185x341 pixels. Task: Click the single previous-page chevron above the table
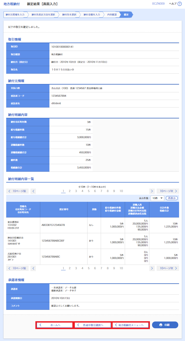coord(33,191)
